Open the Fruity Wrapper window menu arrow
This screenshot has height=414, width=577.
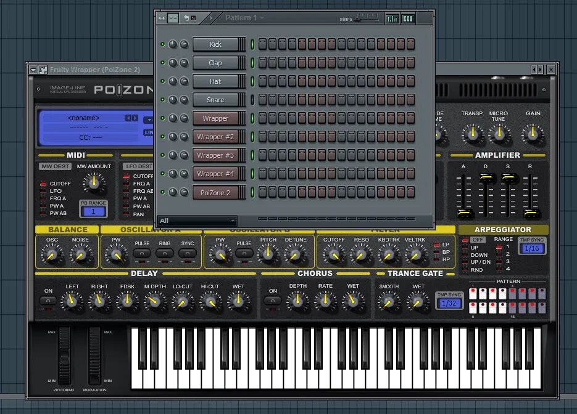(x=33, y=70)
